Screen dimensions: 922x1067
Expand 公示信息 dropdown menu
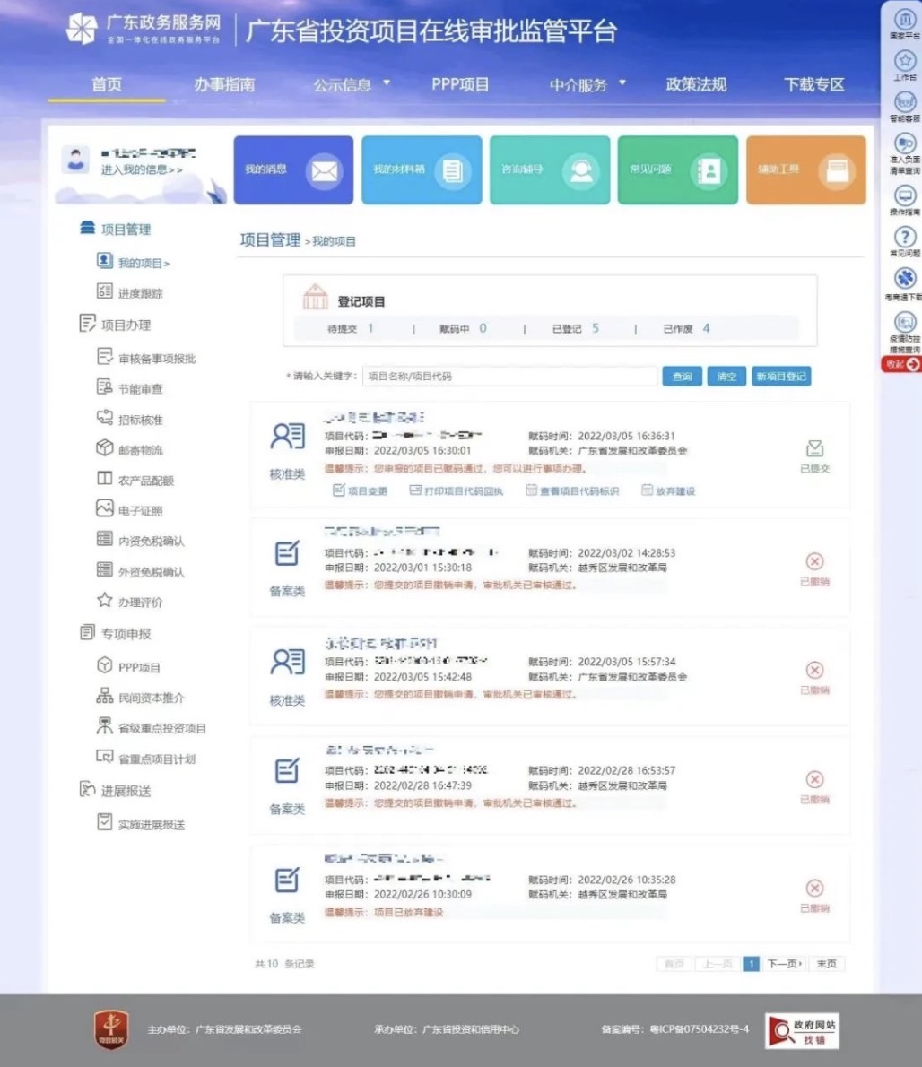pos(351,84)
